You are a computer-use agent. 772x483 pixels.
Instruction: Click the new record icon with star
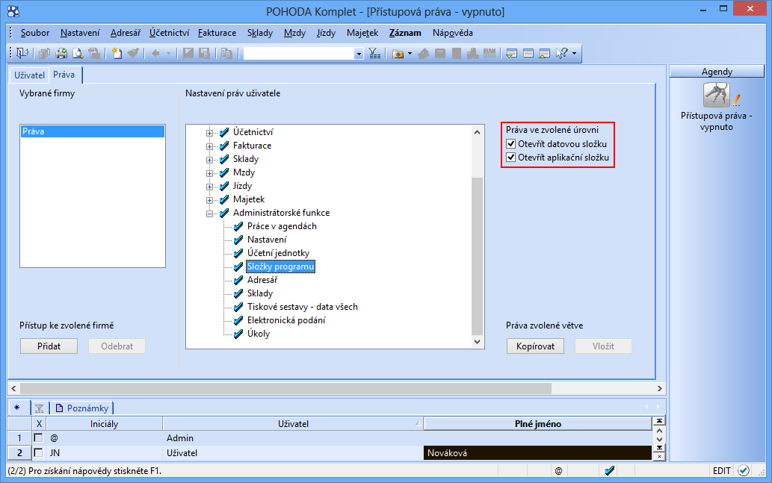click(x=117, y=53)
